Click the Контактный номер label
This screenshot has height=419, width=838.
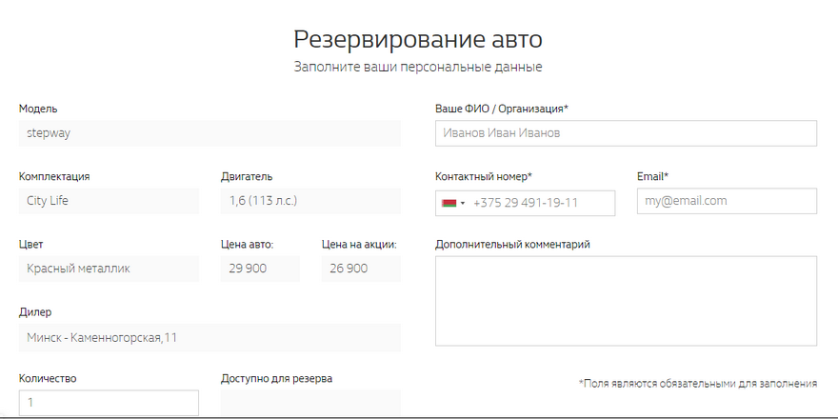(x=483, y=176)
